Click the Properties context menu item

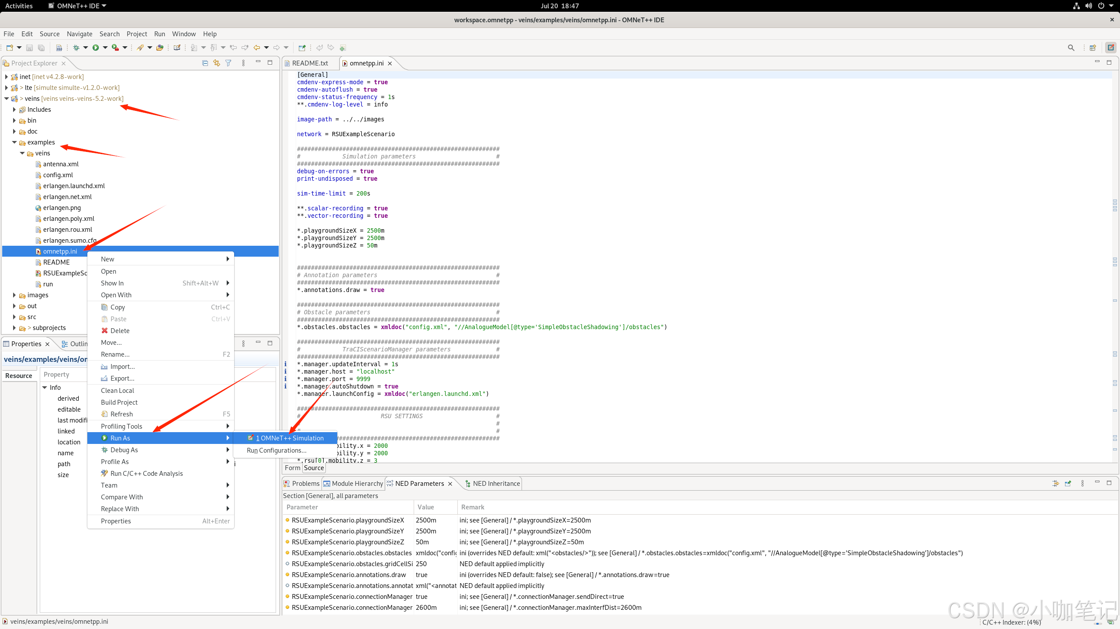click(115, 521)
